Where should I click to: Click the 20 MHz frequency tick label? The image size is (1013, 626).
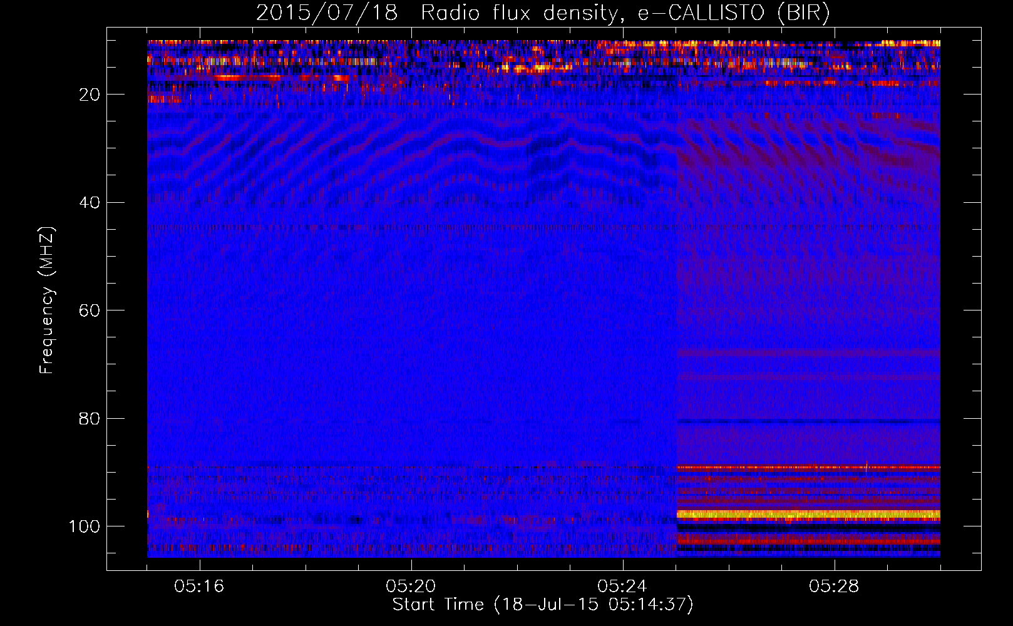point(90,95)
